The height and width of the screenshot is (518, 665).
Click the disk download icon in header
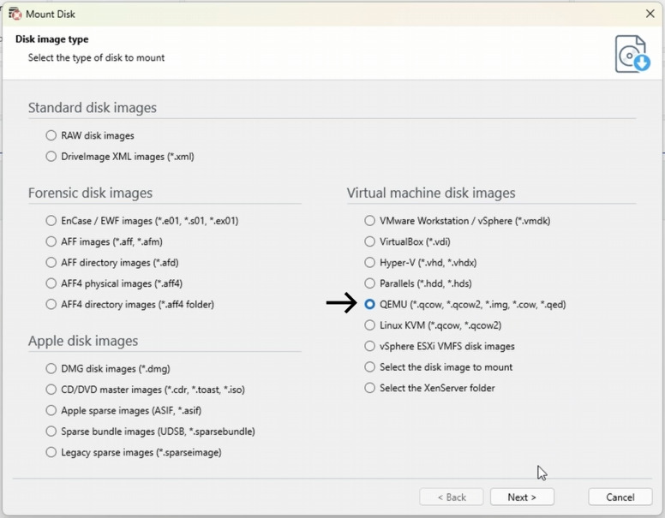pos(632,54)
